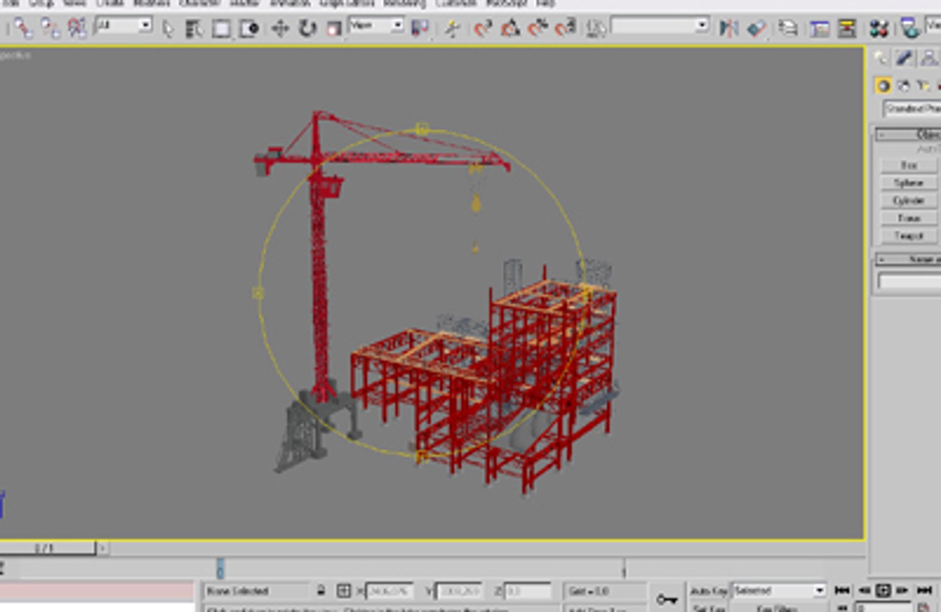Open the View reference coordinate dropdown

[x=377, y=25]
